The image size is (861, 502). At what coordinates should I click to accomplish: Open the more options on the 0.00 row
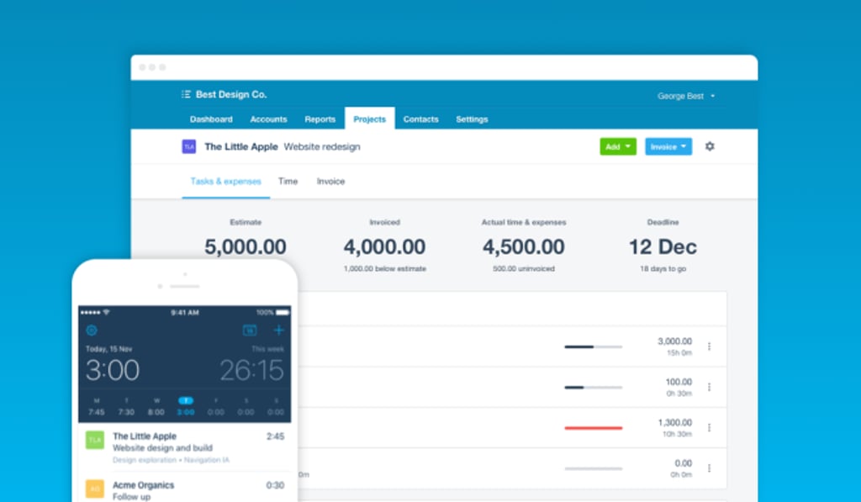tap(709, 468)
